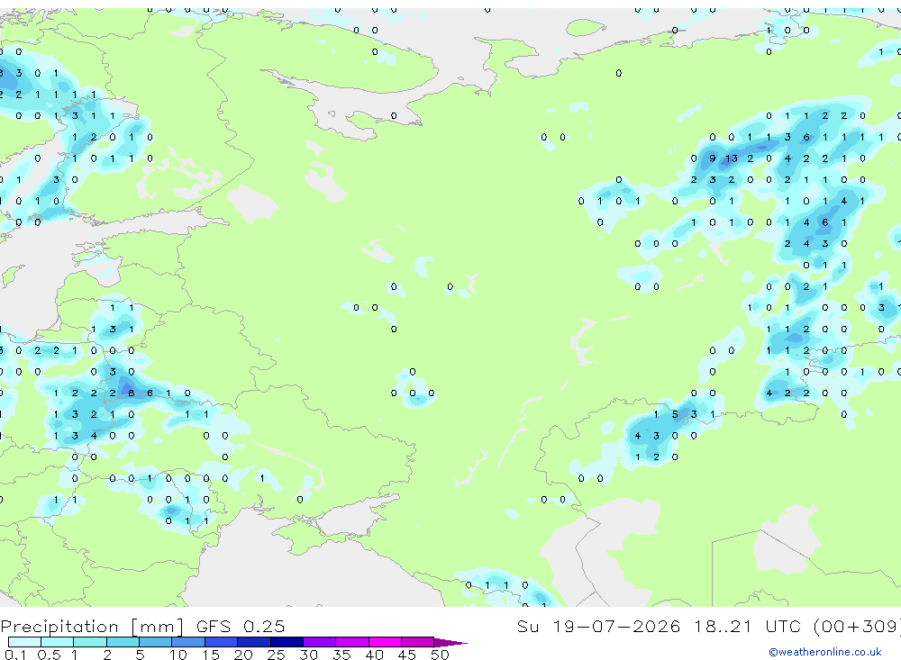The width and height of the screenshot is (901, 660).
Task: Click the value '9' beside 13
Action: [x=713, y=158]
